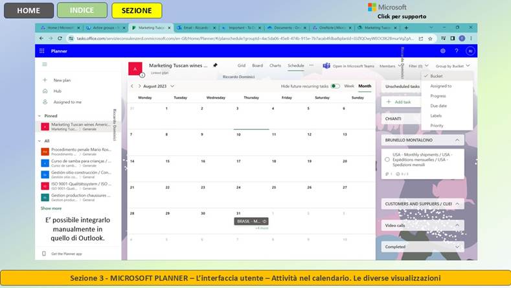Open ISO 9001 plan icon
The height and width of the screenshot is (288, 511).
tap(45, 186)
